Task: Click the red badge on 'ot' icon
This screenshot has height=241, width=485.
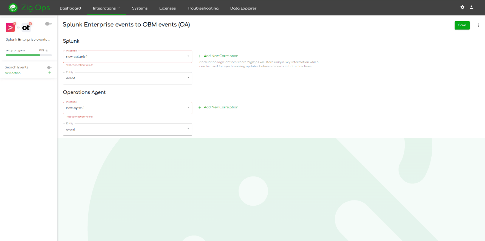Action: point(30,24)
